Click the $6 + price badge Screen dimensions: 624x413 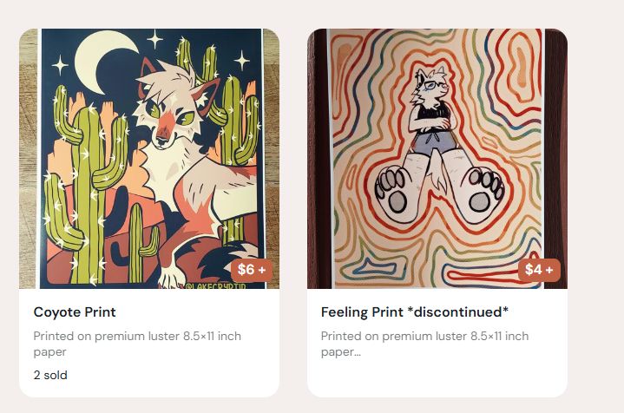(252, 270)
